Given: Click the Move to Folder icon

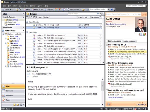Looking at the screenshot, I should [17, 9].
